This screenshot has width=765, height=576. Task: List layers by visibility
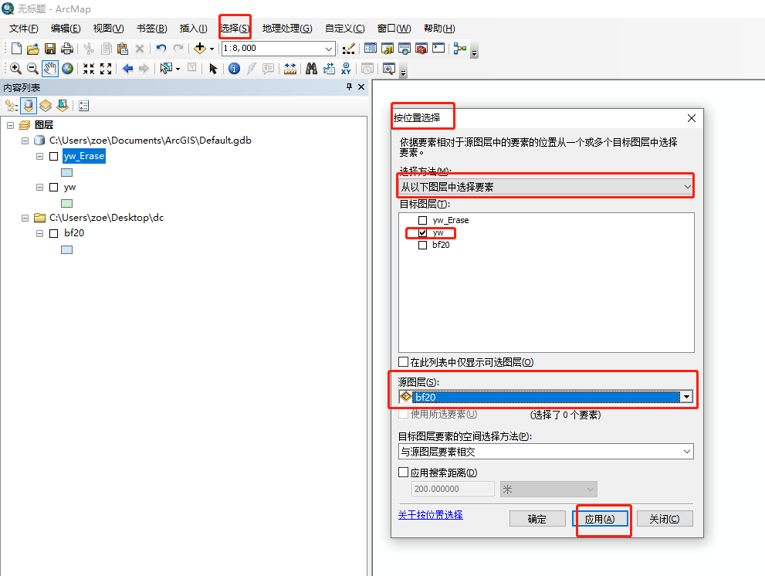46,106
